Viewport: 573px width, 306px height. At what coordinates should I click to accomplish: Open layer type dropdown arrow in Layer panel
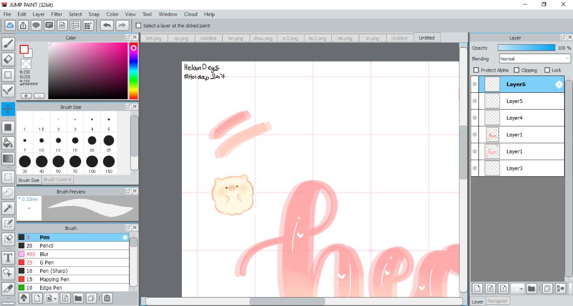tap(522, 289)
